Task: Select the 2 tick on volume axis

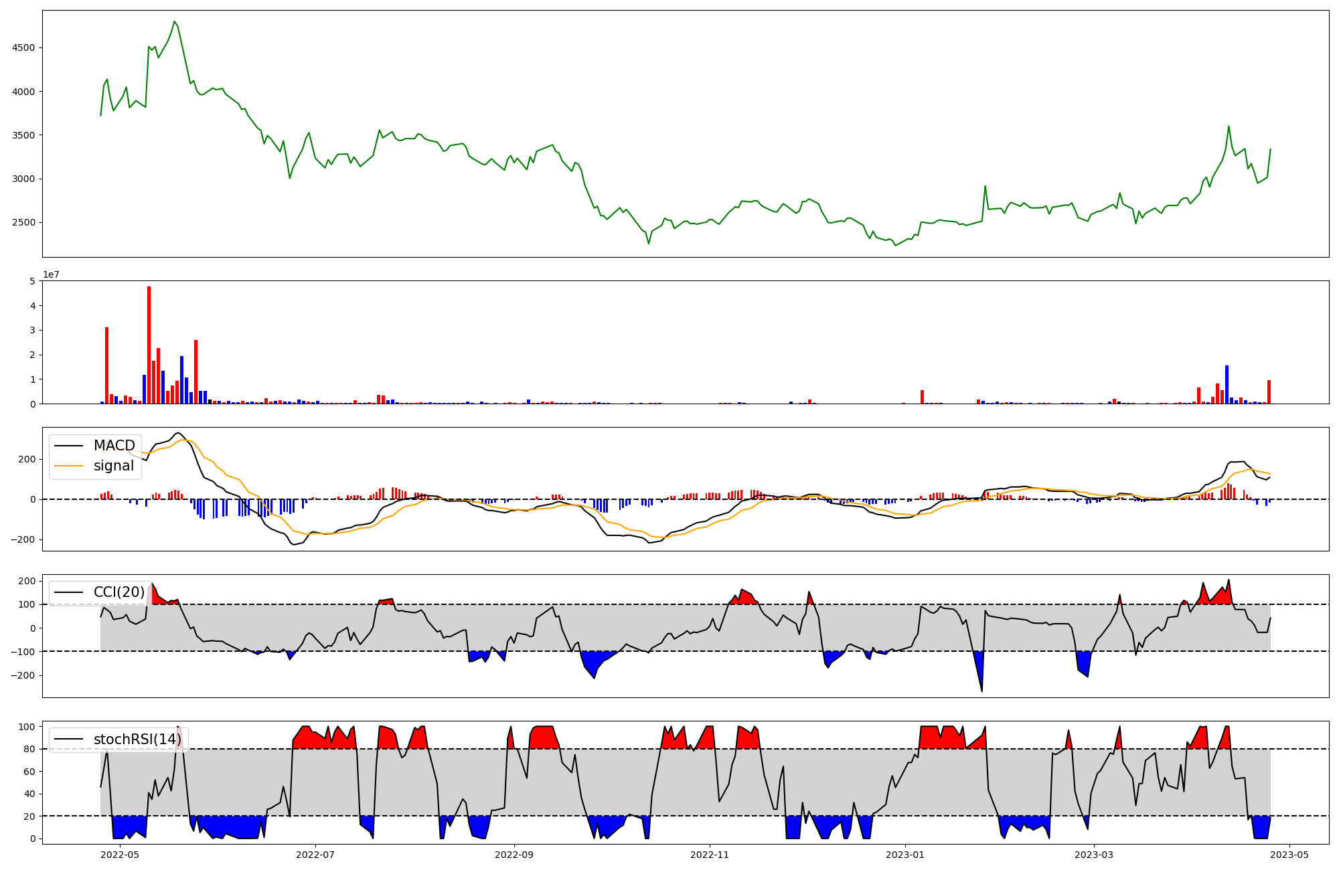Action: click(x=32, y=355)
